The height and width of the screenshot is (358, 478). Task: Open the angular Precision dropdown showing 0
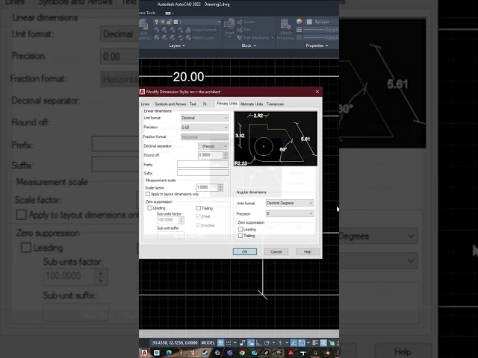(290, 213)
